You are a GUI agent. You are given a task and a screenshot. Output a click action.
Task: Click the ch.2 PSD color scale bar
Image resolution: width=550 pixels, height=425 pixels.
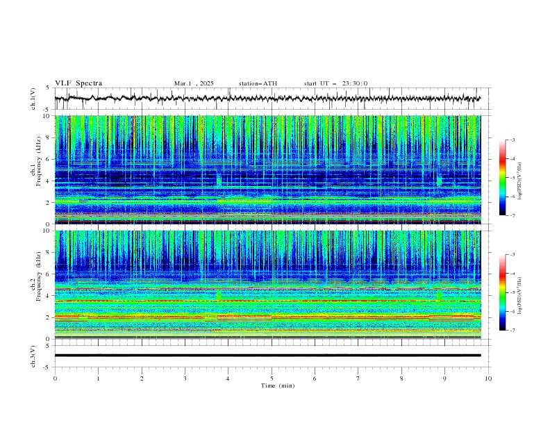502,292
